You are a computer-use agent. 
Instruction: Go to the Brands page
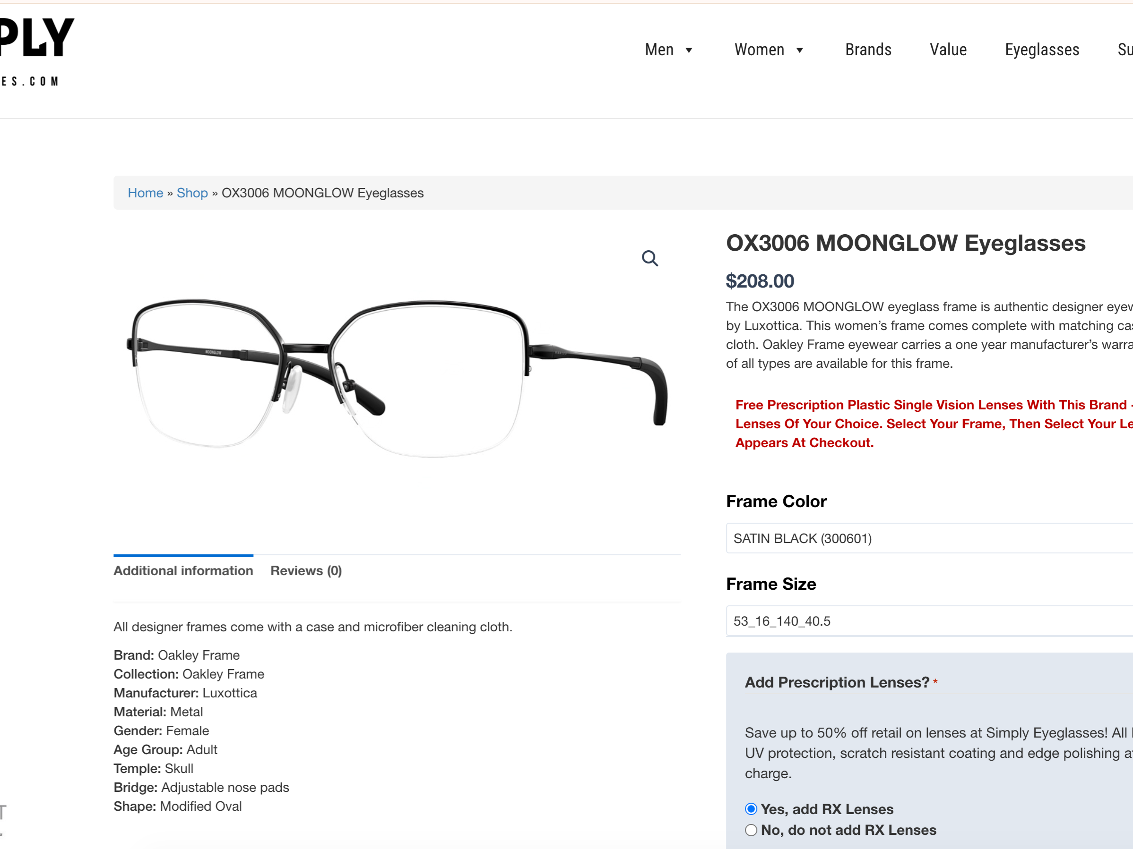pyautogui.click(x=868, y=50)
